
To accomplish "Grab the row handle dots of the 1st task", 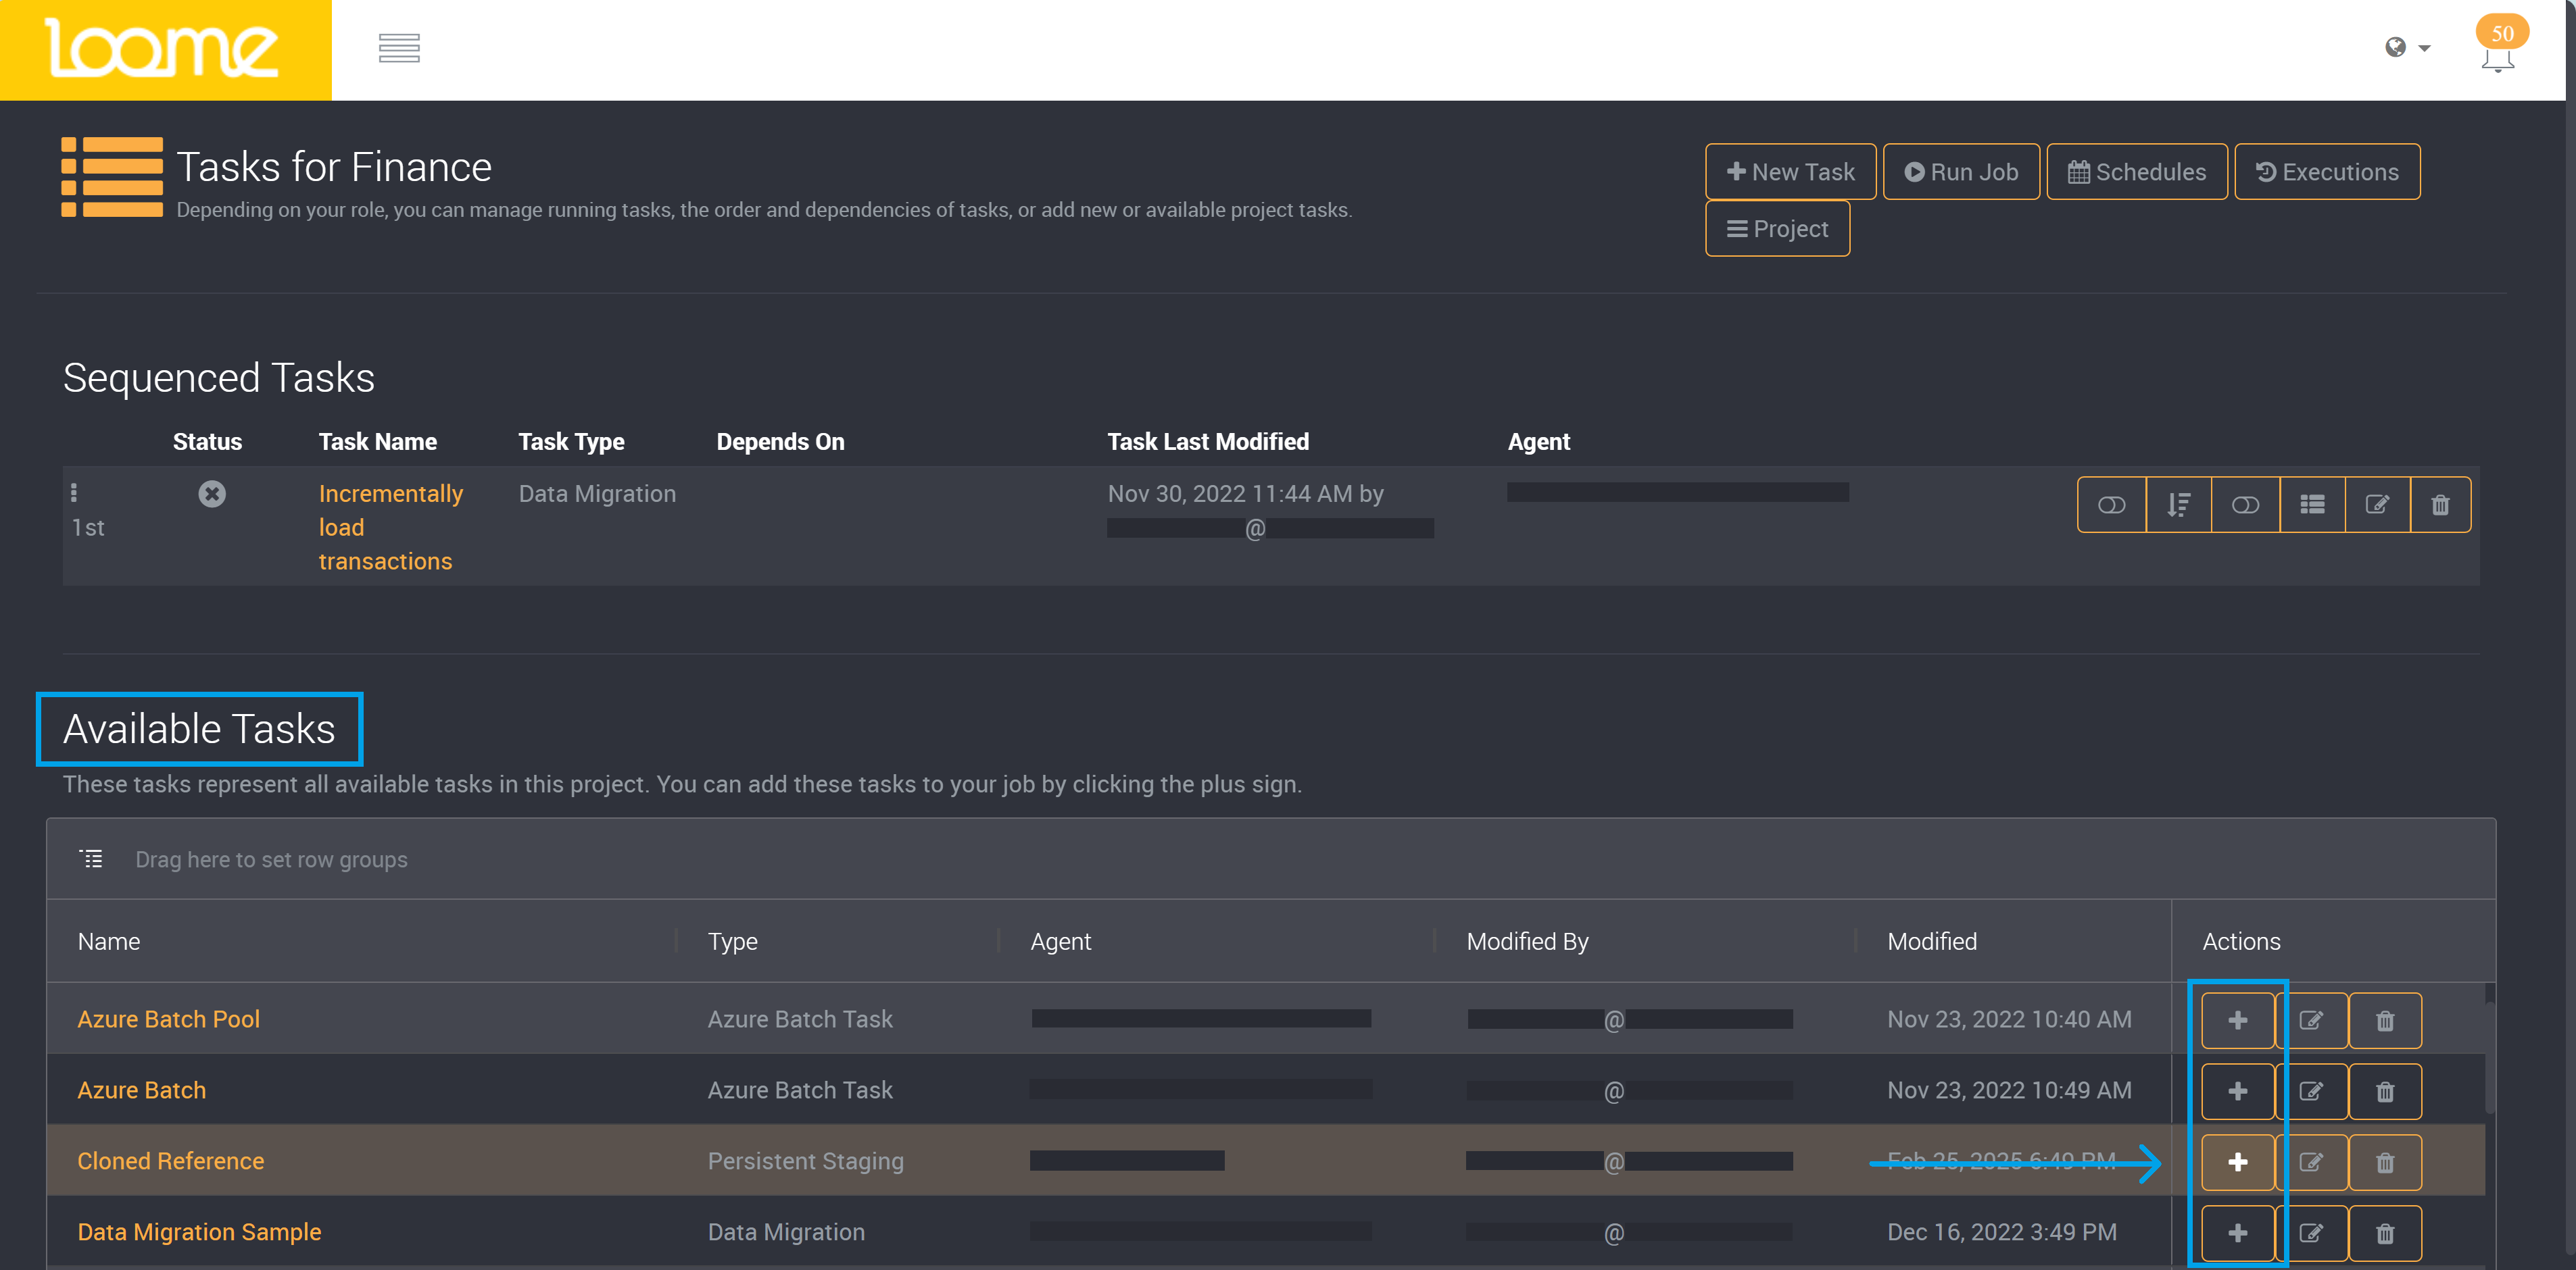I will tap(73, 492).
